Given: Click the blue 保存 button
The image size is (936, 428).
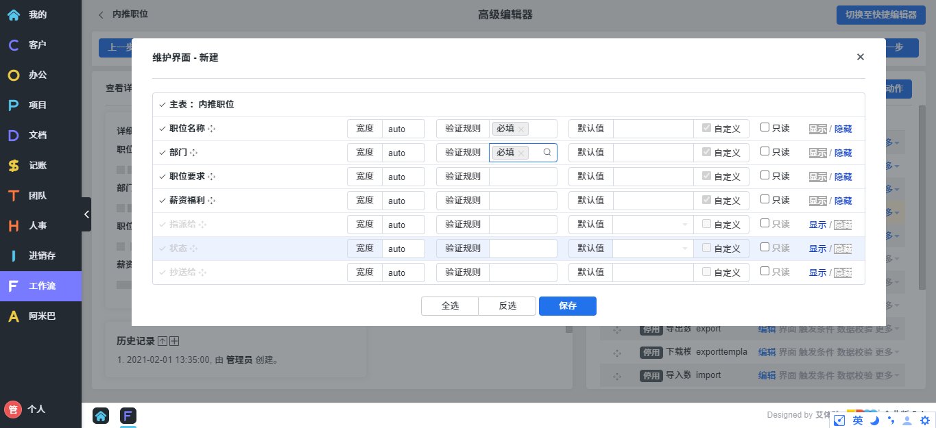Looking at the screenshot, I should (567, 306).
